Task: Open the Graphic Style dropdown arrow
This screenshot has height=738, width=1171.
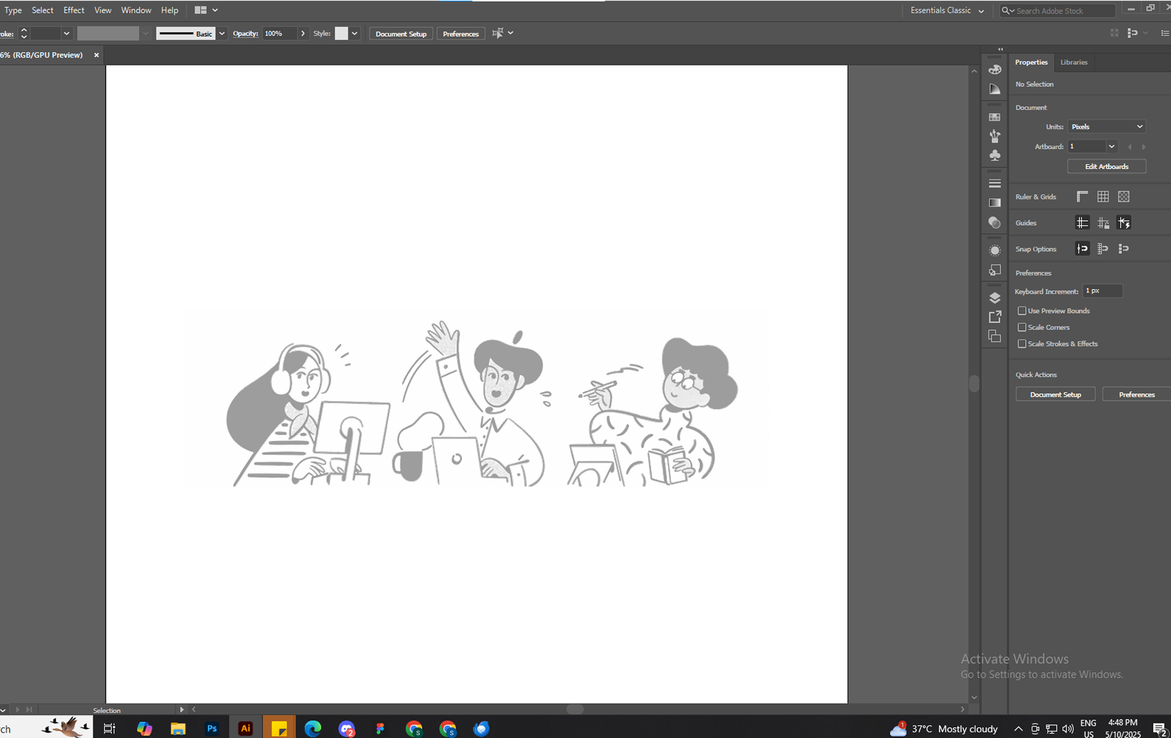Action: pyautogui.click(x=354, y=33)
